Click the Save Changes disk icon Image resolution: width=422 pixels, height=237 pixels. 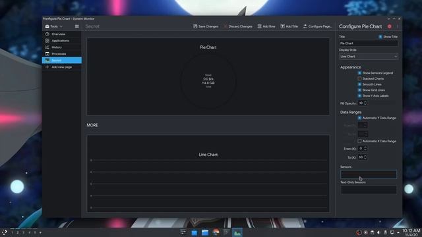[x=195, y=26]
